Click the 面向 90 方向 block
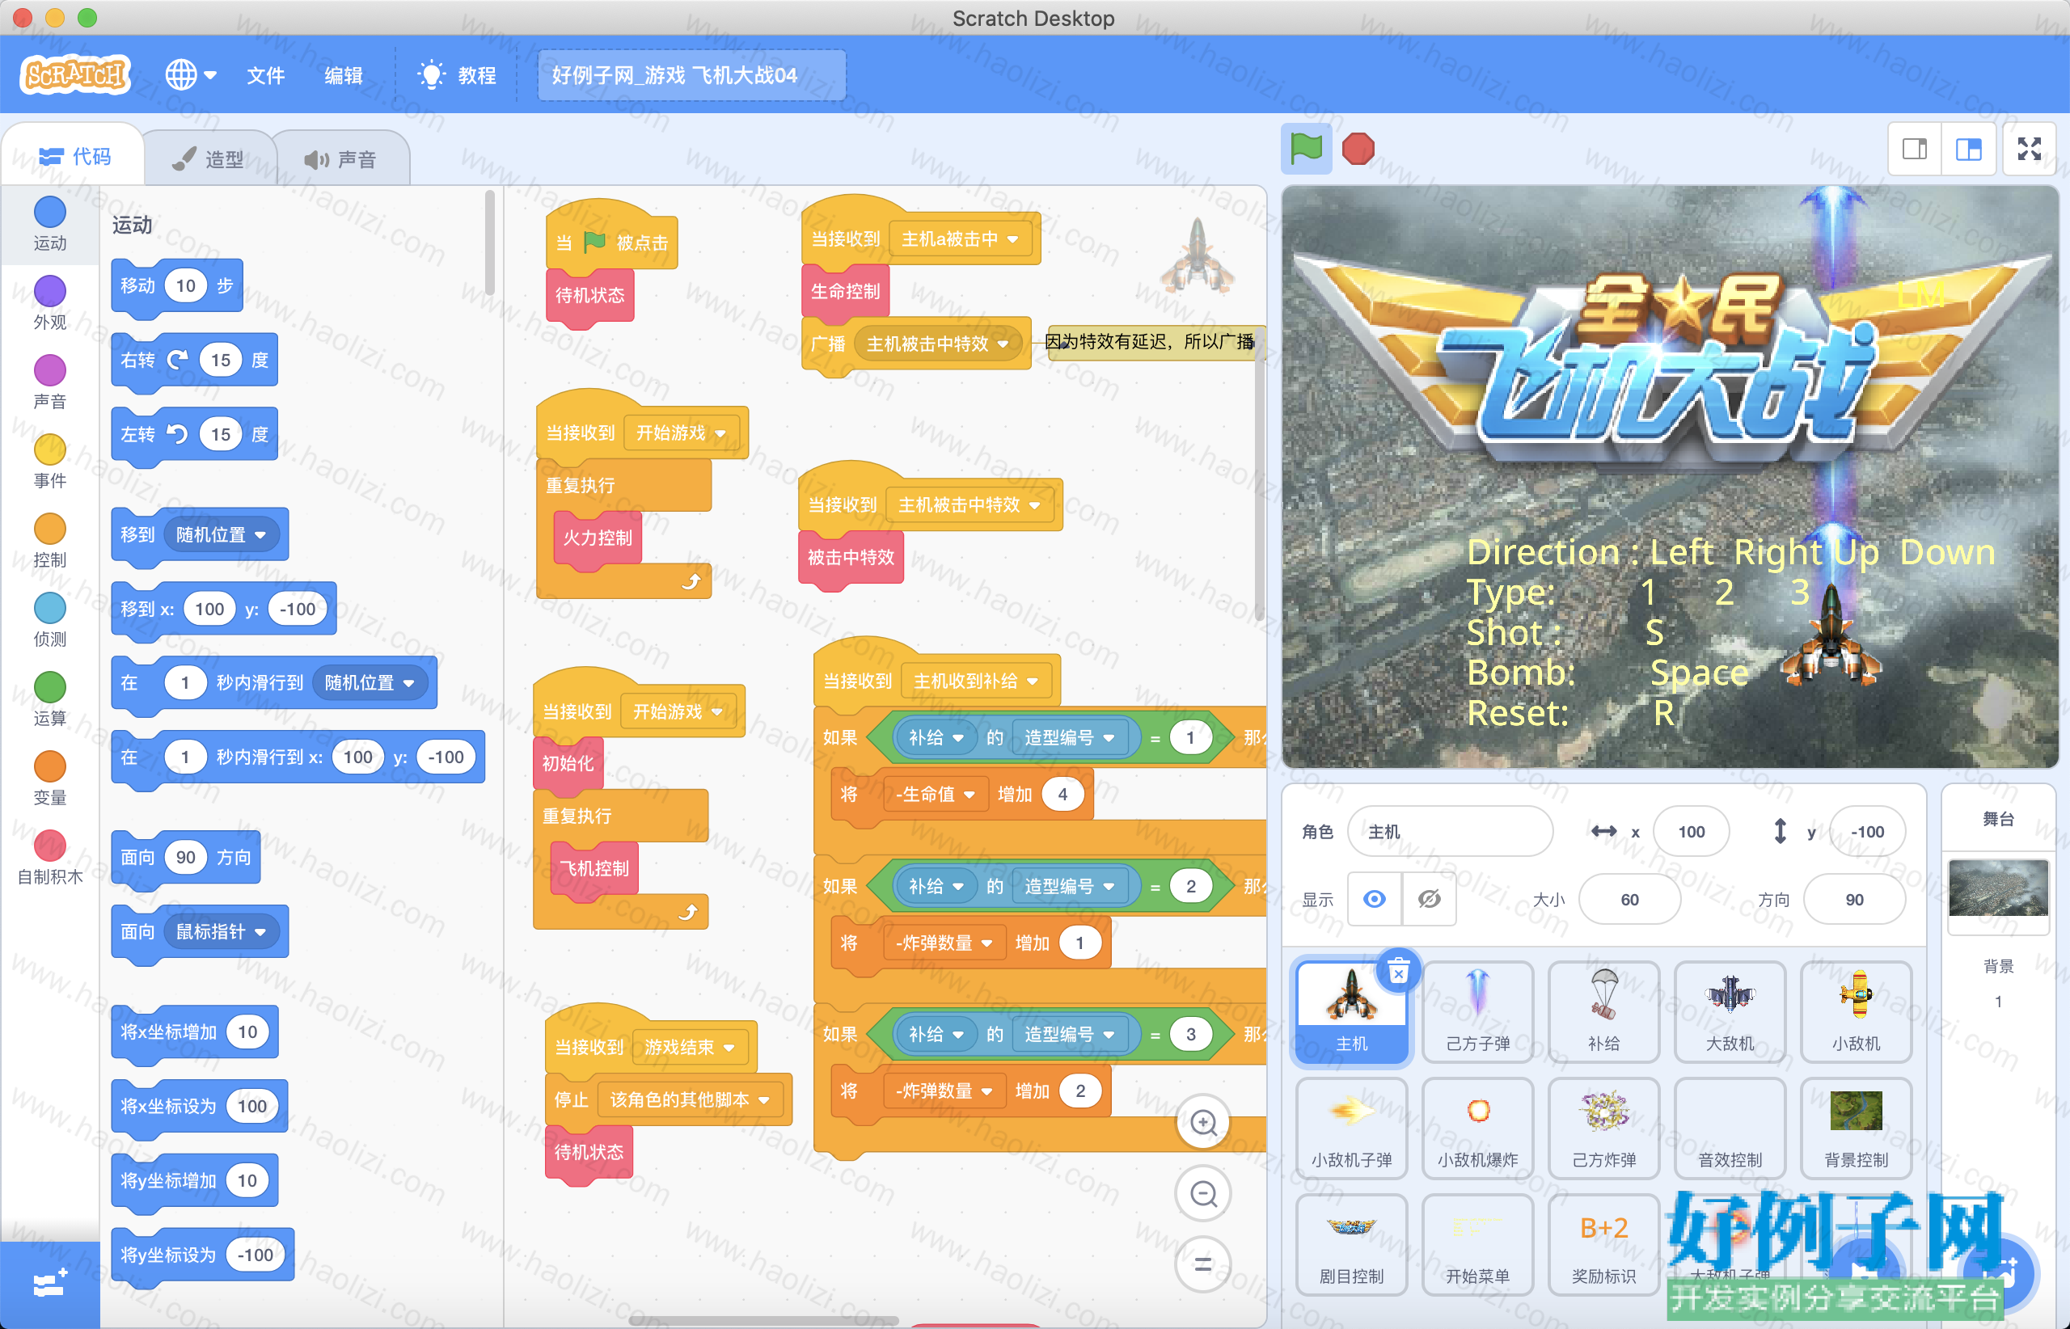Screen dimensions: 2070x1329 pos(186,857)
